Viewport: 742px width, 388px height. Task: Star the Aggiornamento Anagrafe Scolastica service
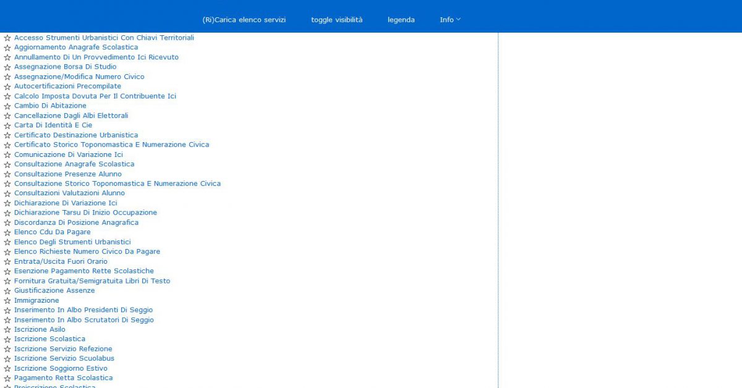click(x=7, y=48)
